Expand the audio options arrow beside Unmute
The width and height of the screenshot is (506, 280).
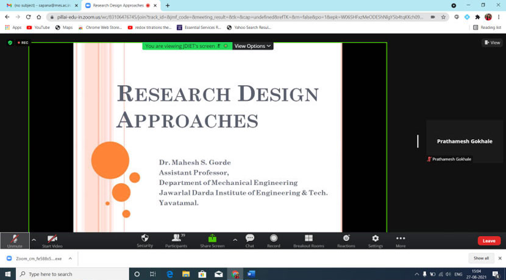point(34,240)
